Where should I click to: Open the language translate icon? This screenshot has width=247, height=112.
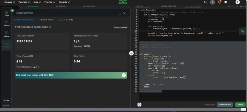pyautogui.click(x=226, y=2)
